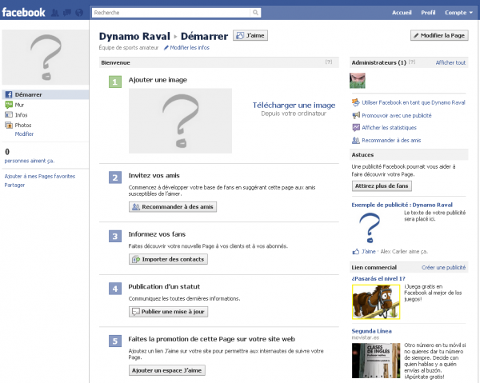
Task: Click the megaphone promote icon
Action: tap(356, 115)
